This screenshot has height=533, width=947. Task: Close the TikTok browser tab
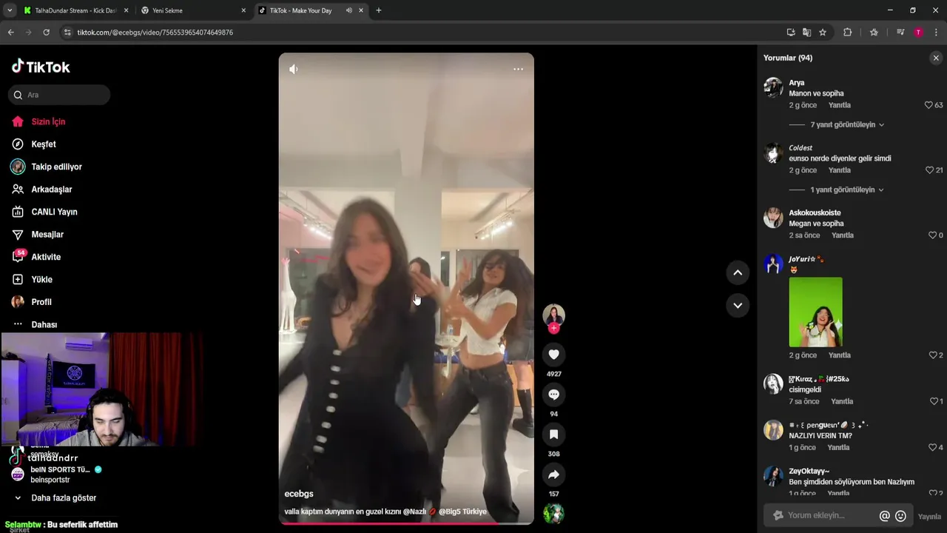360,10
